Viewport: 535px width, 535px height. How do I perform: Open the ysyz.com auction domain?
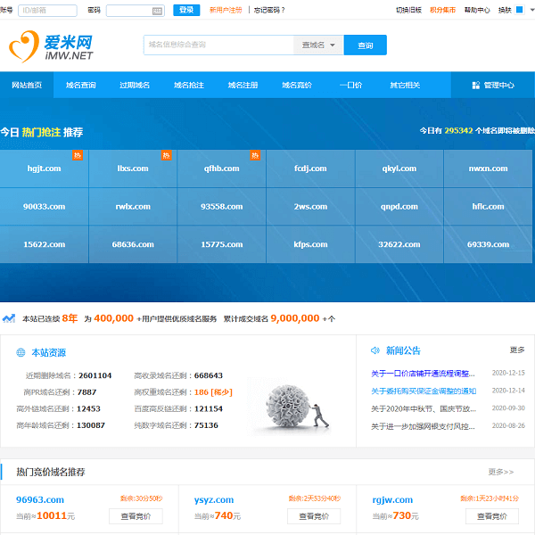pyautogui.click(x=214, y=500)
